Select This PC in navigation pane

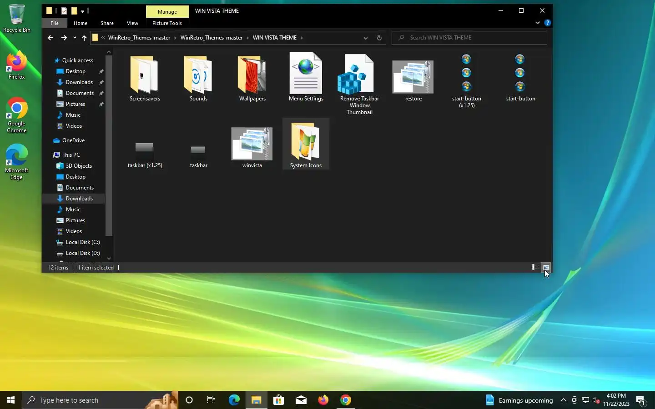tap(71, 155)
